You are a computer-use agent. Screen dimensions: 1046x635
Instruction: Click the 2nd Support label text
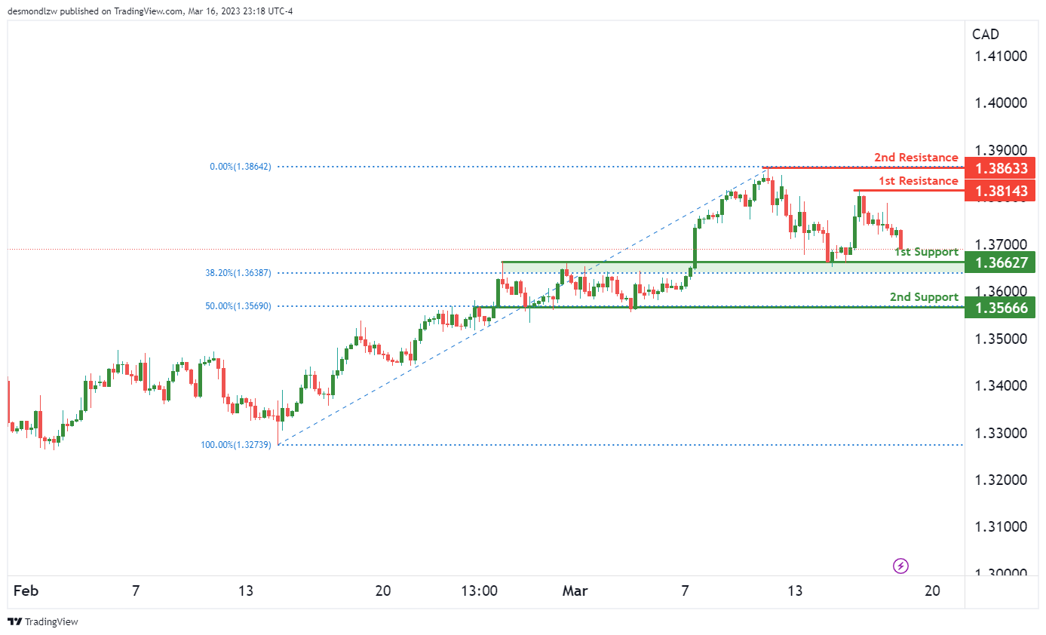[x=923, y=297]
